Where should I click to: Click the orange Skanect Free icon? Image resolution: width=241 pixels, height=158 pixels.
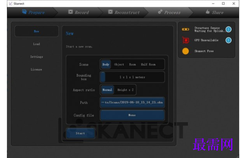pos(185,51)
